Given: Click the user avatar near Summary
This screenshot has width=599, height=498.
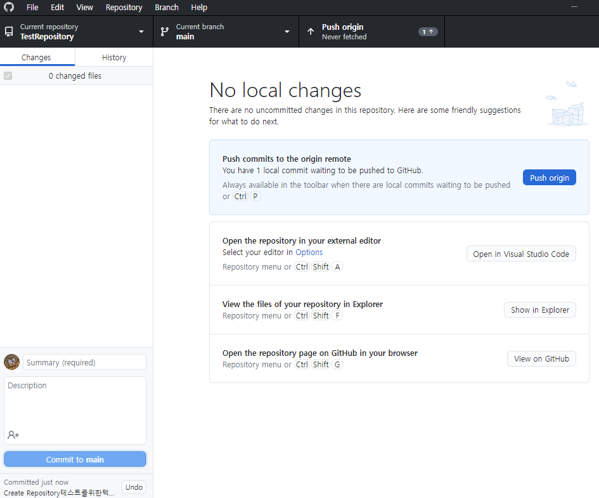Looking at the screenshot, I should (x=12, y=362).
